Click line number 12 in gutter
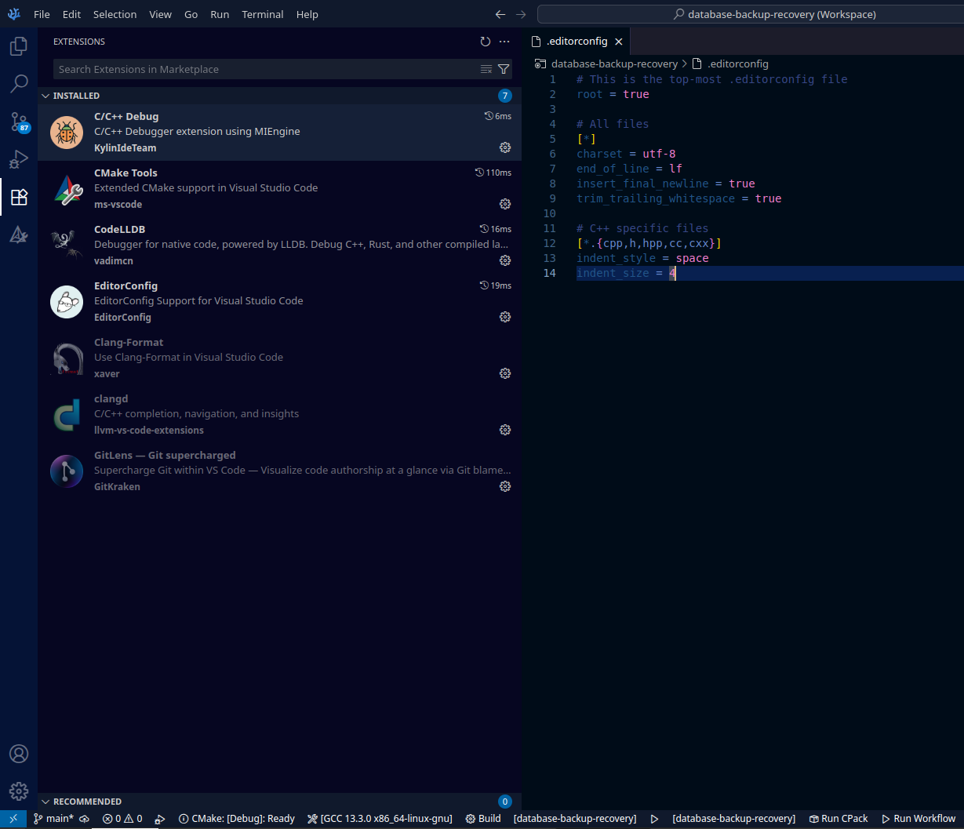964x829 pixels. [x=549, y=243]
